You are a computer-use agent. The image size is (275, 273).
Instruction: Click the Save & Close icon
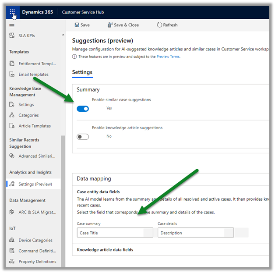[110, 25]
